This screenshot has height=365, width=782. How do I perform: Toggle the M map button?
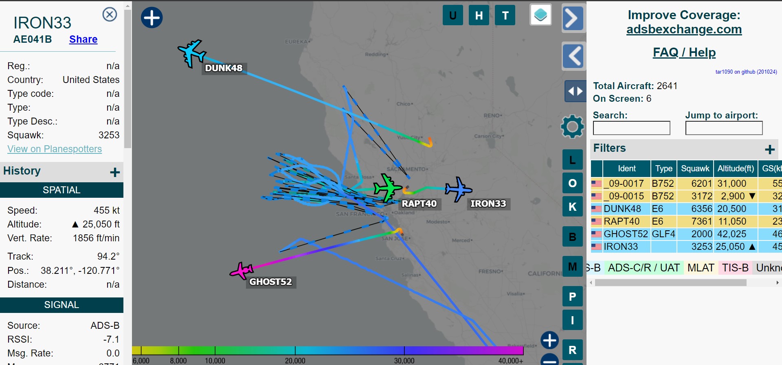click(572, 267)
